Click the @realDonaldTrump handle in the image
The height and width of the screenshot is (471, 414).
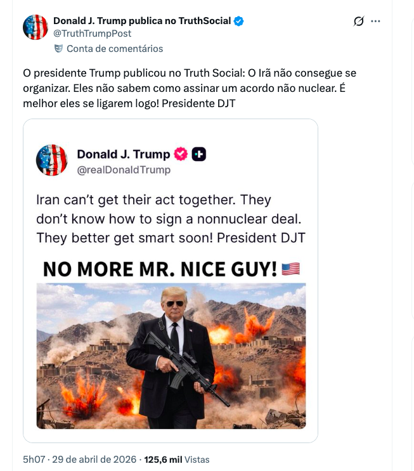point(124,169)
